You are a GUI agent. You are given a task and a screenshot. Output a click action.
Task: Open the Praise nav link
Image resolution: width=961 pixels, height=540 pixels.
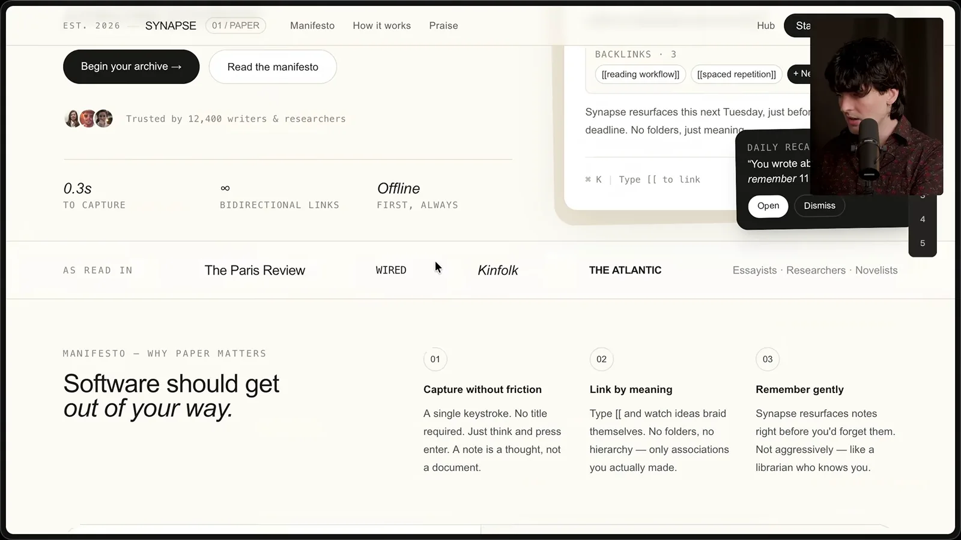coord(443,26)
